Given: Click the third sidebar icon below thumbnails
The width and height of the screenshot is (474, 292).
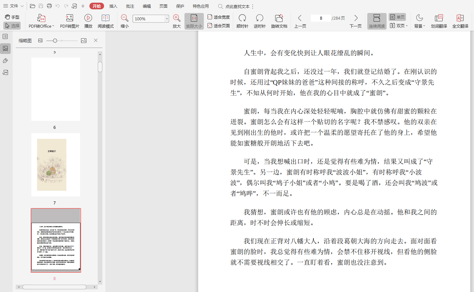Looking at the screenshot, I should (x=5, y=61).
